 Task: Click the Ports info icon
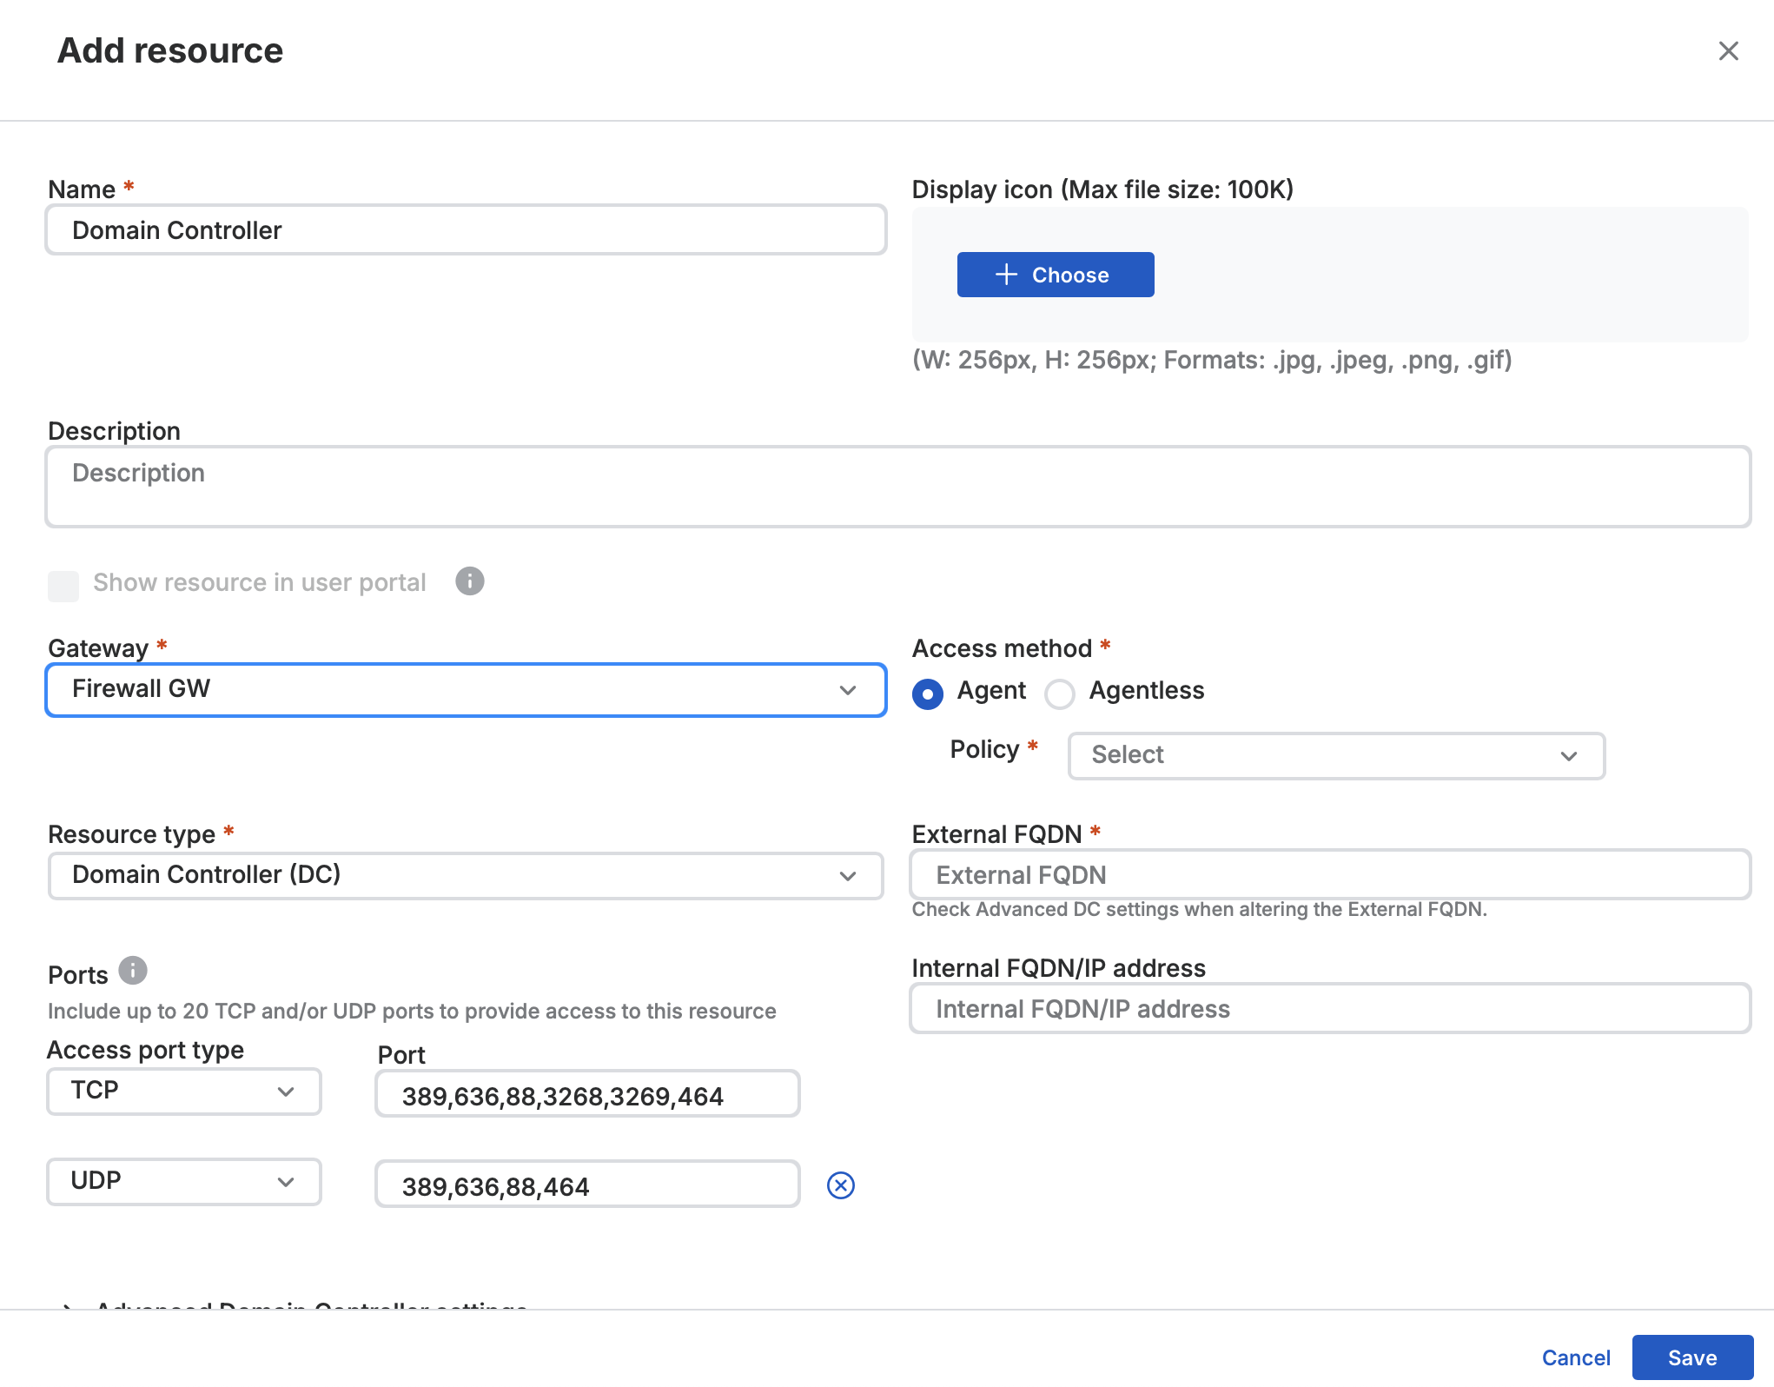click(133, 971)
